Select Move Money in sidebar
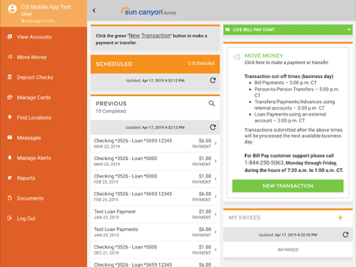The height and width of the screenshot is (267, 356). pyautogui.click(x=32, y=57)
